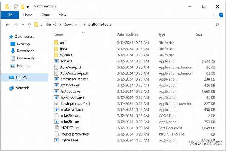The image size is (227, 151).
Task: Select the adb.exe file name
Action: 67,61
